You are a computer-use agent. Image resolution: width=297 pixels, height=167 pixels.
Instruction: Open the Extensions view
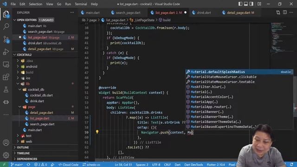click(6, 77)
